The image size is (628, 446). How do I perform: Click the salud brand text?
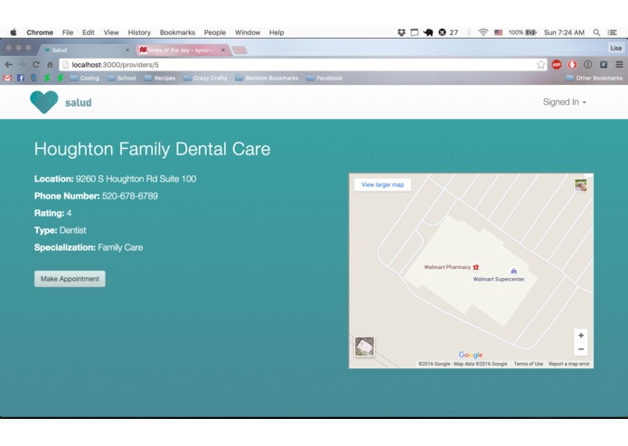click(x=78, y=102)
